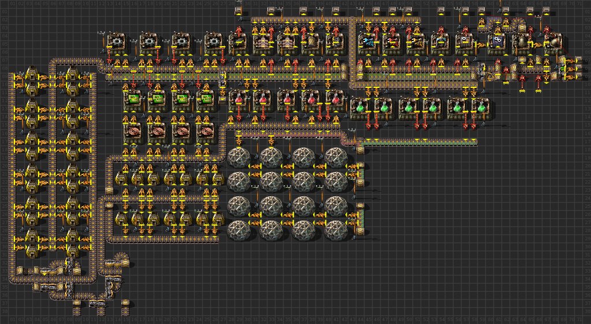Image resolution: width=591 pixels, height=324 pixels.
Task: Select the assembler showing a yellow inserter
Action: [416, 42]
